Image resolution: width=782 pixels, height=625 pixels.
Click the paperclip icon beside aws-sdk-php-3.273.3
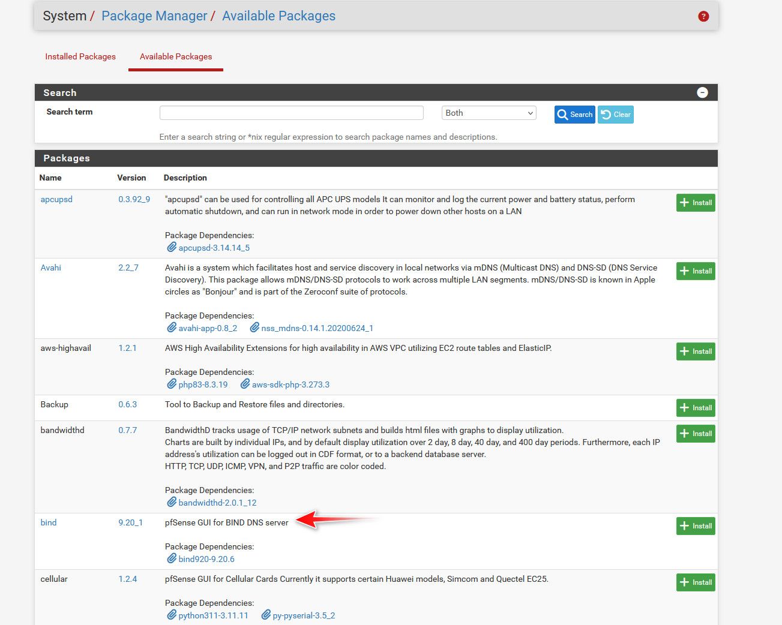[x=245, y=384]
